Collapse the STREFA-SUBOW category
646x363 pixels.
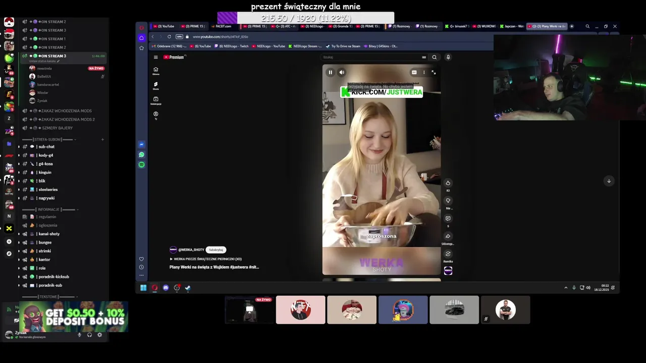48,139
